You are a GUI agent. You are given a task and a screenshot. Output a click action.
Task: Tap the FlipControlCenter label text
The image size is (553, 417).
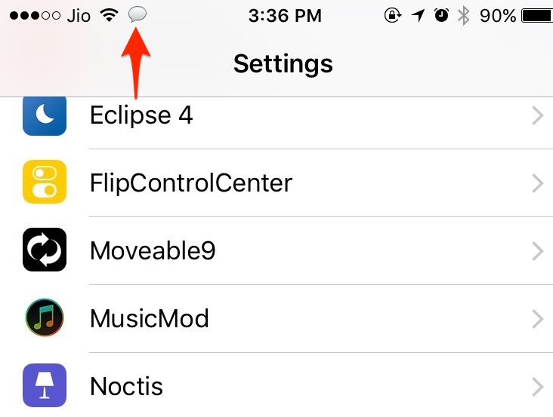[x=190, y=182]
